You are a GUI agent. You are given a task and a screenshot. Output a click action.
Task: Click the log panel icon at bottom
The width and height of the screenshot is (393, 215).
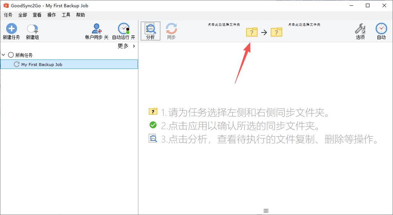coord(266,211)
